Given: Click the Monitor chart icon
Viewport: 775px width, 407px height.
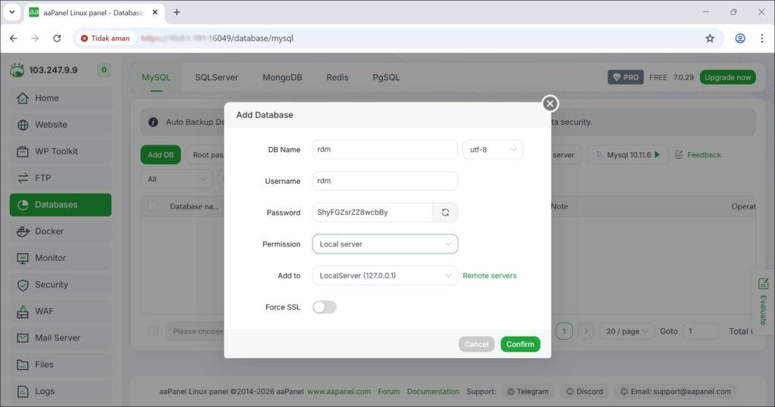Looking at the screenshot, I should 23,258.
